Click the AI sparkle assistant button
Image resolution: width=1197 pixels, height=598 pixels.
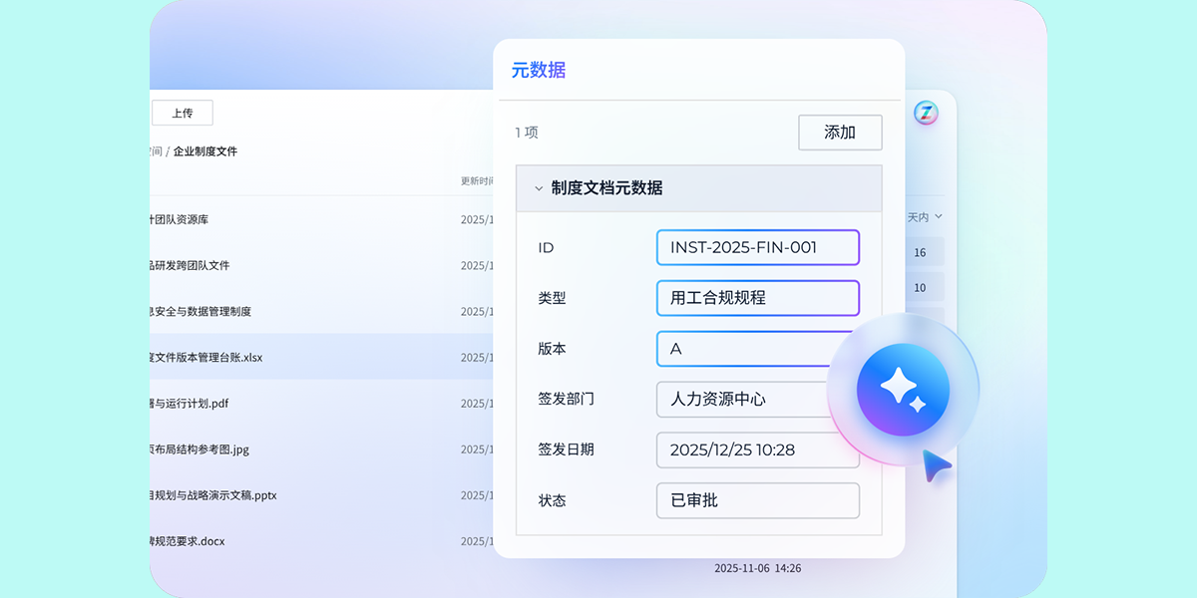click(x=903, y=389)
